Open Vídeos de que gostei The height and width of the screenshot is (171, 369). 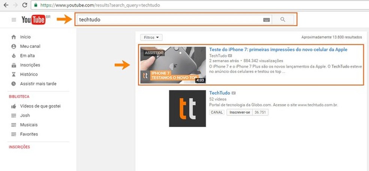[40, 106]
